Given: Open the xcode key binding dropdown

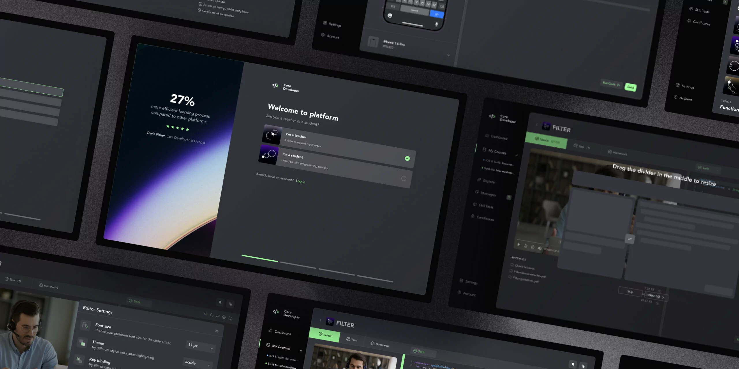Looking at the screenshot, I should (x=199, y=363).
